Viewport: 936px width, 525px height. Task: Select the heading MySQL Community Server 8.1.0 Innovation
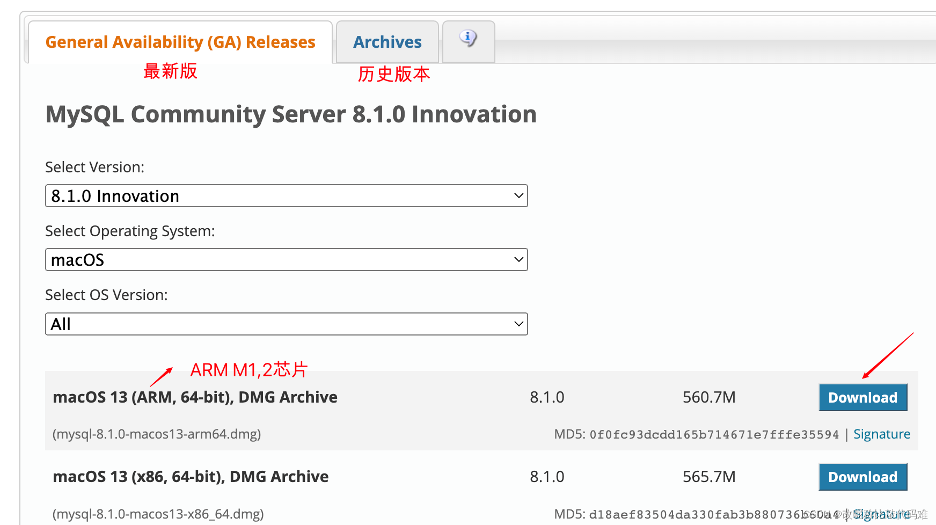coord(291,114)
